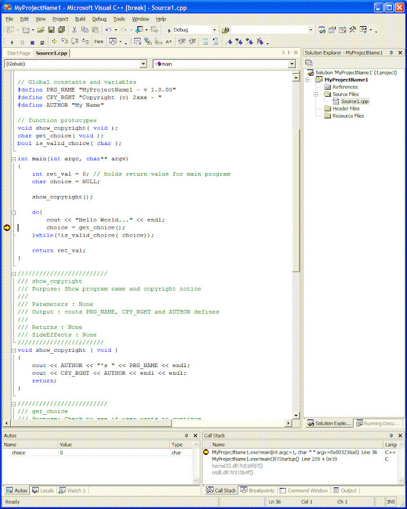Image resolution: width=407 pixels, height=509 pixels.
Task: Toggle auto-hide pin on Solution Explorer
Action: pyautogui.click(x=391, y=53)
